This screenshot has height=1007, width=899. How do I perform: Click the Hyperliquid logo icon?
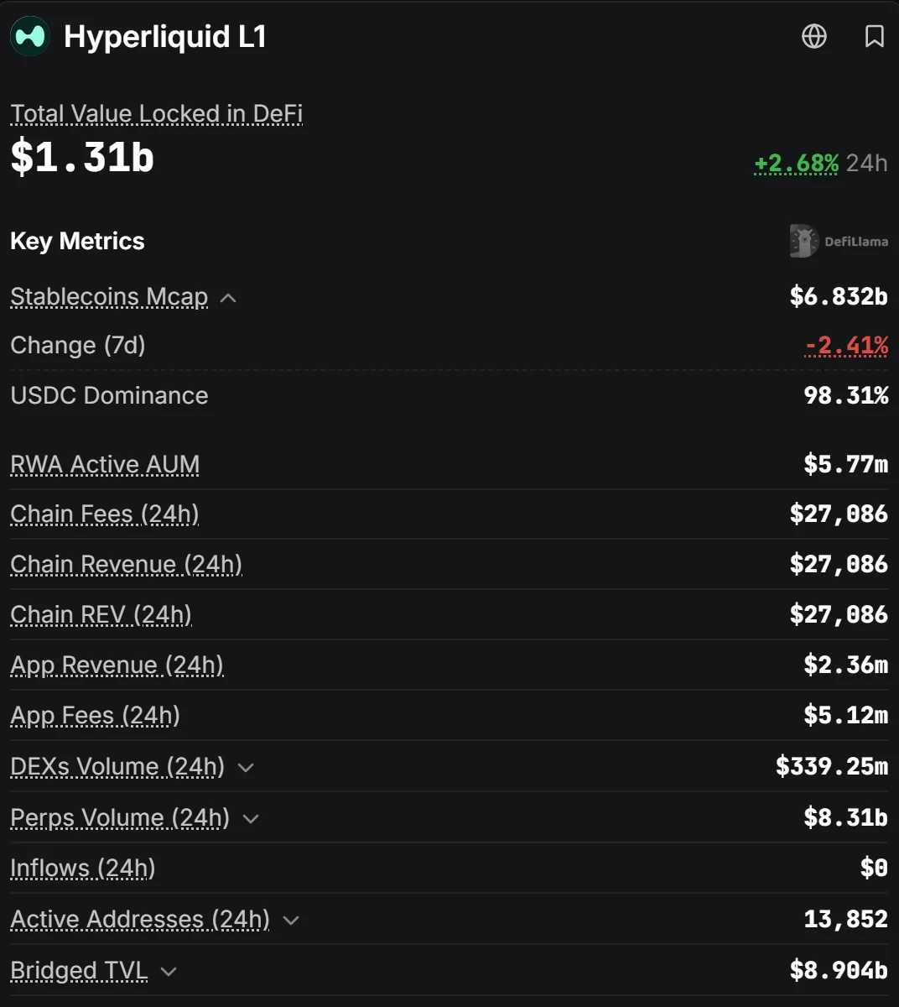tap(30, 37)
